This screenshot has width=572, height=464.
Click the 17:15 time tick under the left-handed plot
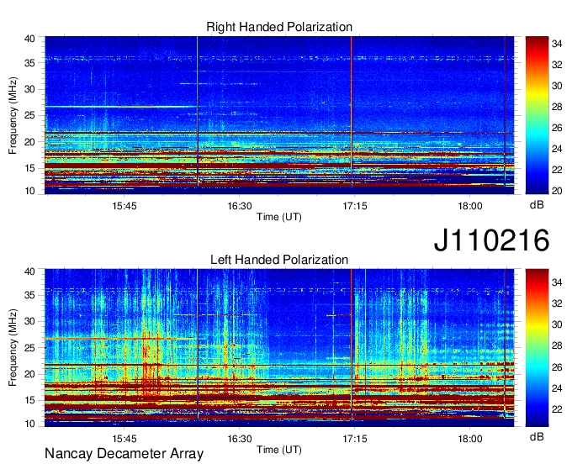click(355, 439)
